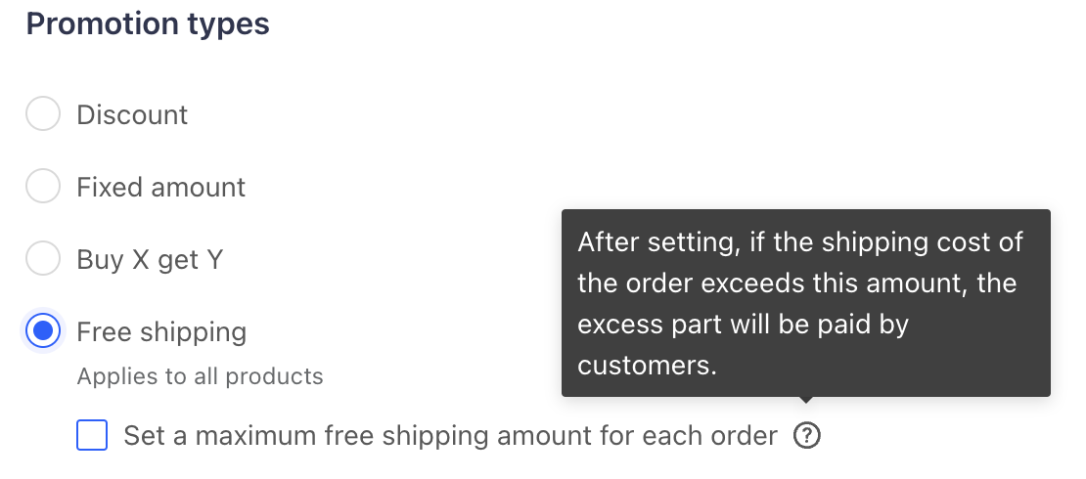Viewport: 1086px width, 479px height.
Task: Click the selected Free shipping radio button
Action: (43, 331)
